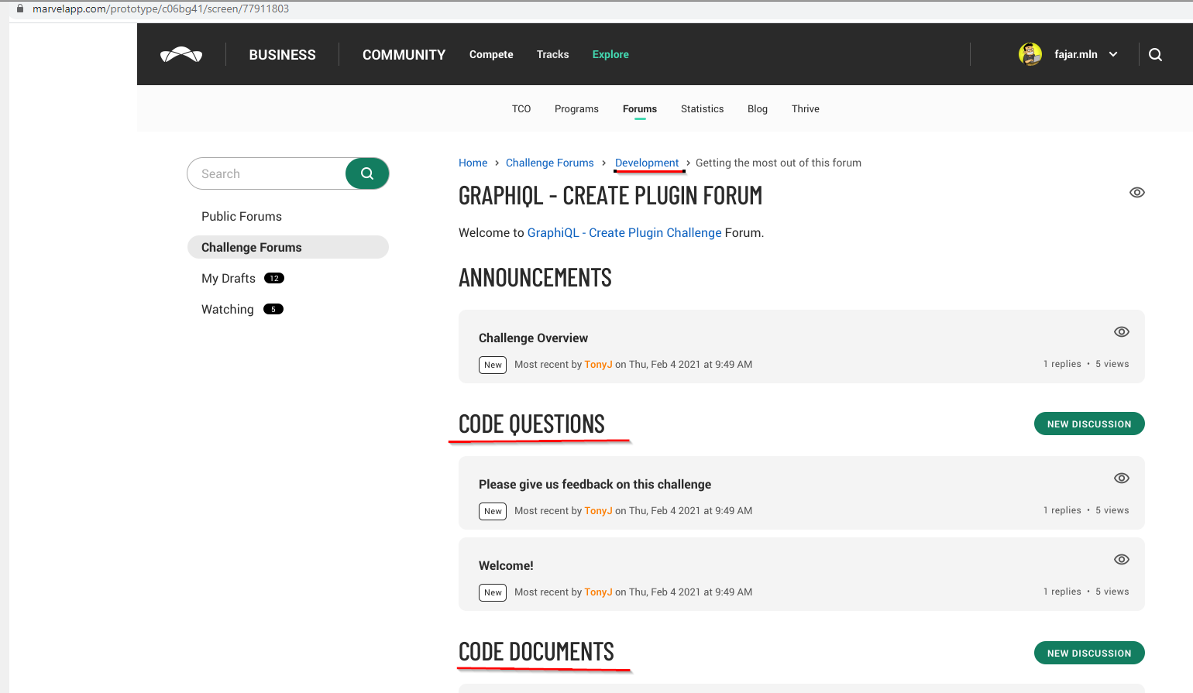The height and width of the screenshot is (693, 1193).
Task: Click New Discussion under Code Questions
Action: [x=1089, y=424]
